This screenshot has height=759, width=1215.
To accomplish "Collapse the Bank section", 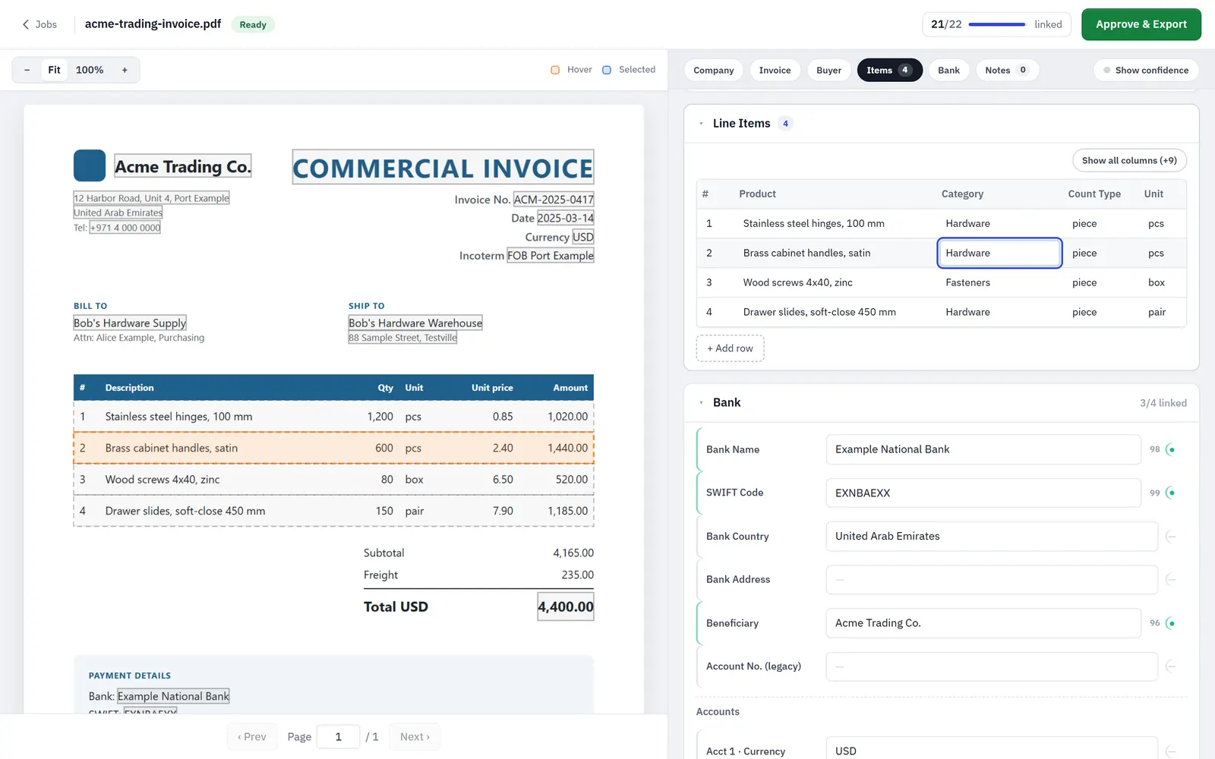I will tap(701, 402).
